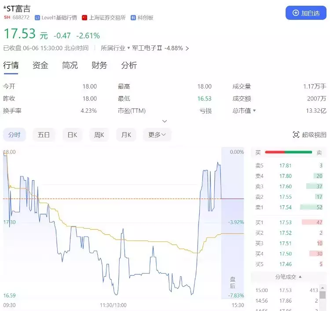Switch to the 分析 tab

(x=129, y=65)
